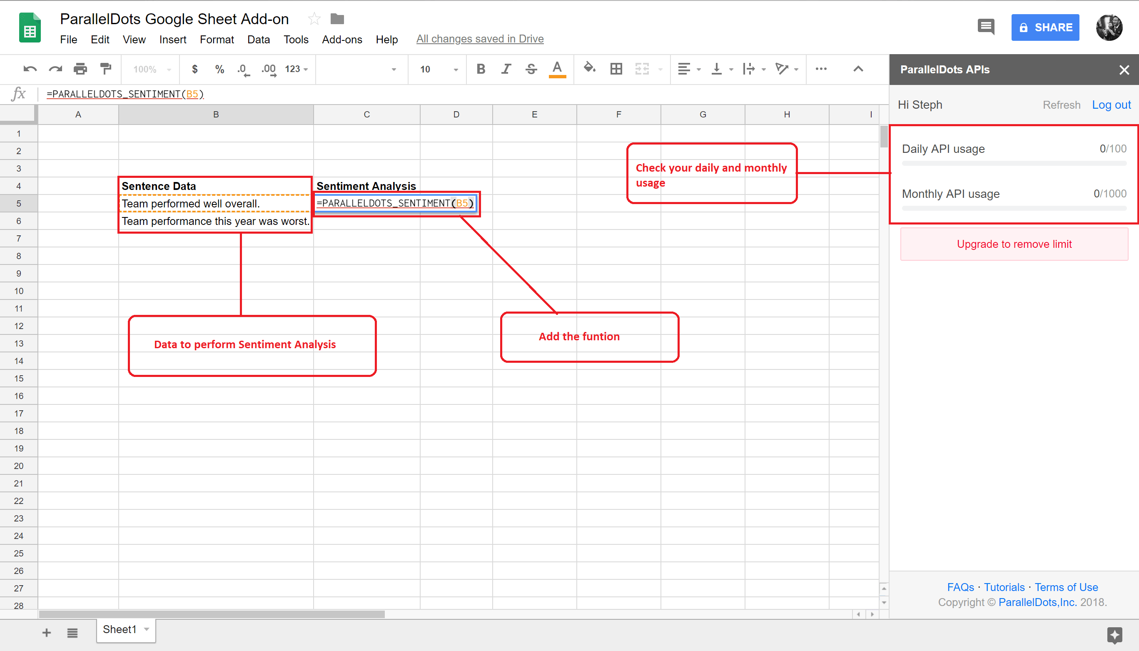Select cell with 'Team performed well overall.'

pyautogui.click(x=216, y=203)
